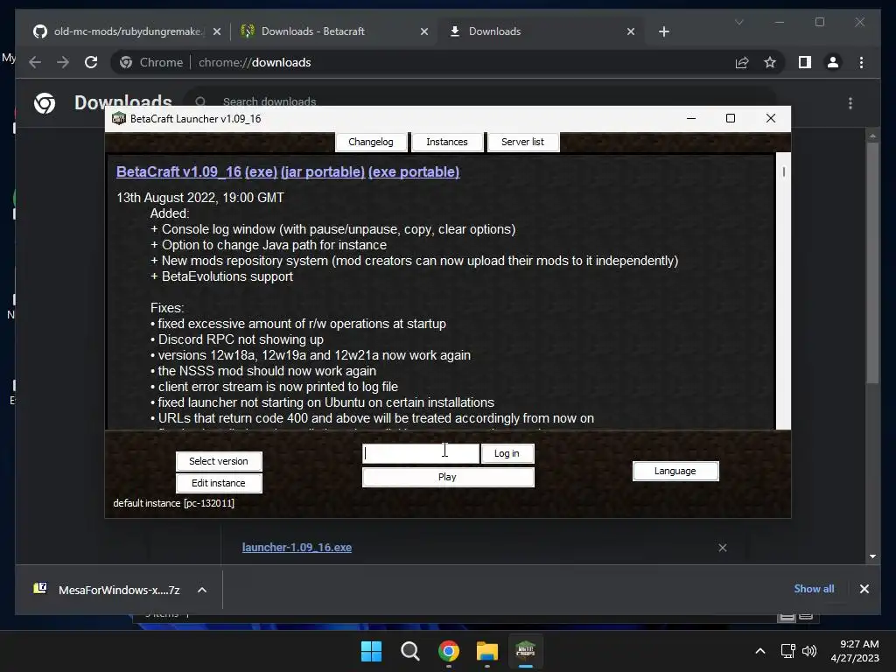Click the Log in button
The image size is (896, 672).
pos(507,453)
